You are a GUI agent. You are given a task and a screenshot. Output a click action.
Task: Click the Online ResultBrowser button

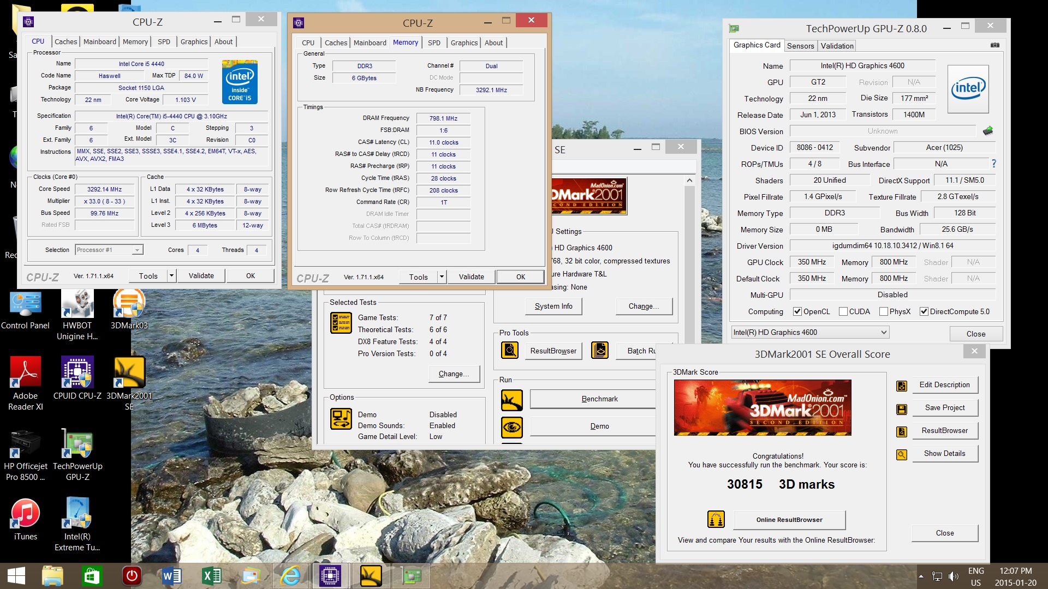pos(789,520)
